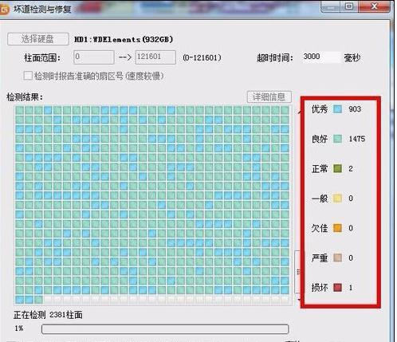Minimize the 坏道检测与修复 window
Image resolution: width=397 pixels, height=342 pixels.
(331, 6)
